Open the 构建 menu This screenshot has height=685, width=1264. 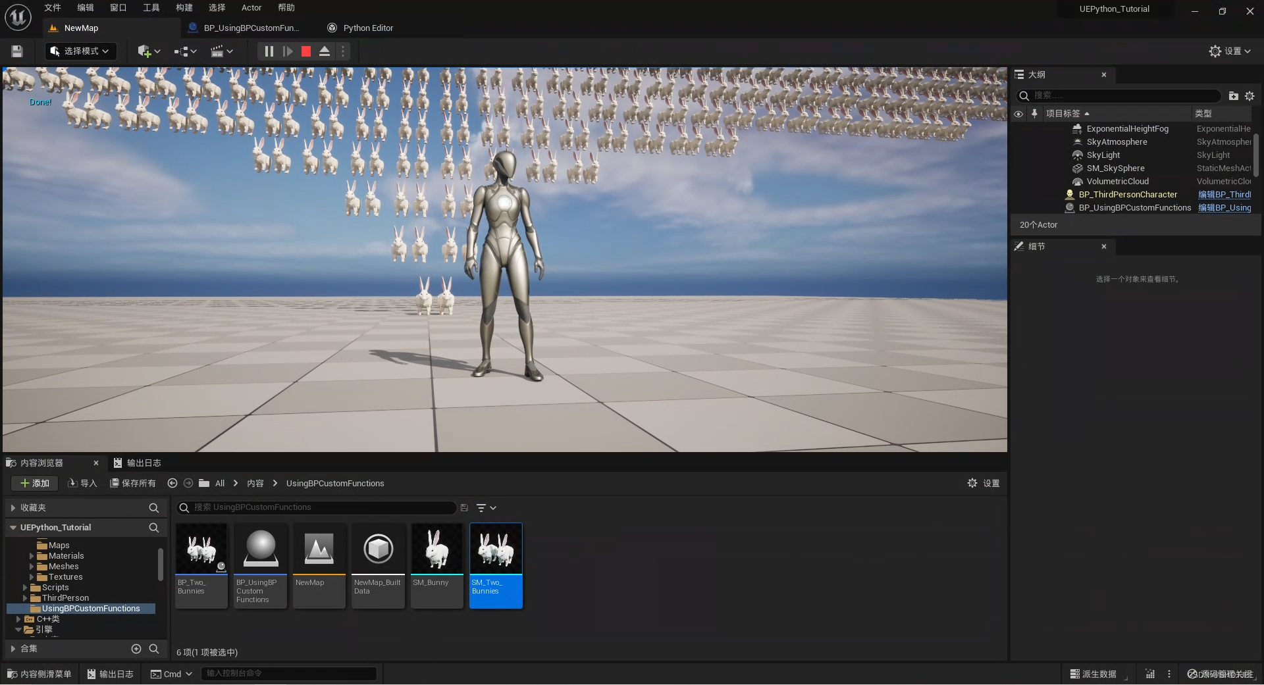184,8
